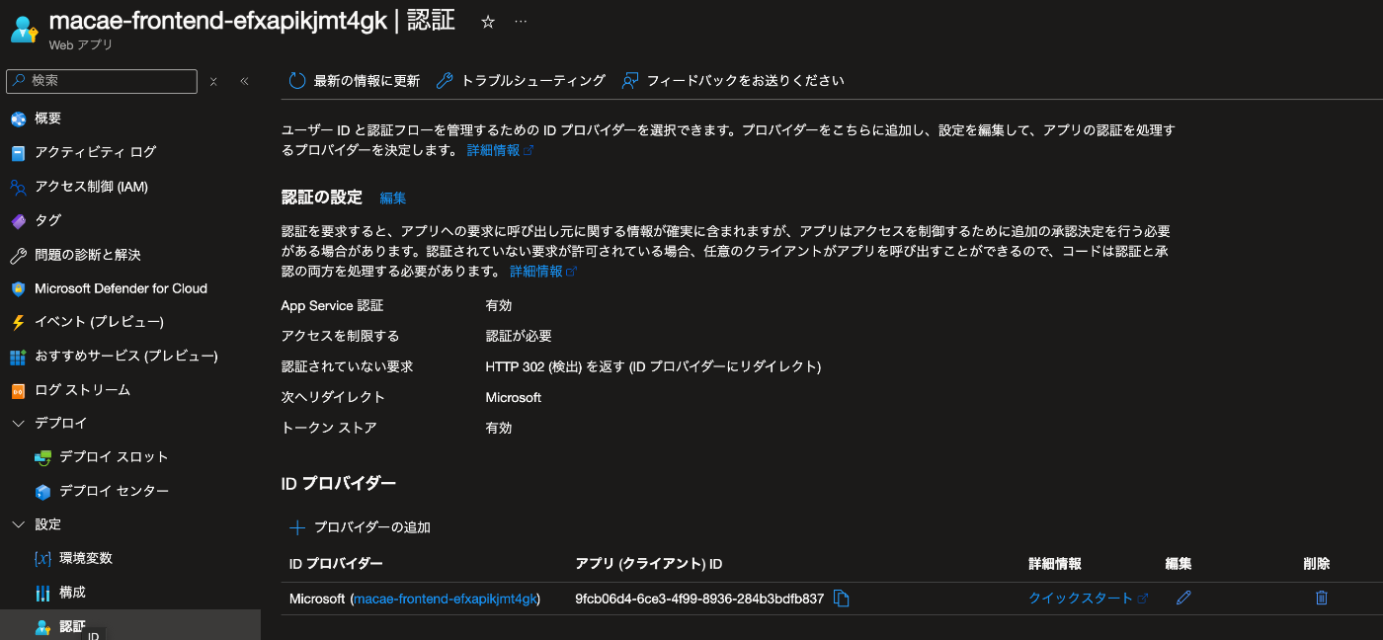This screenshot has height=640, width=1383.
Task: Delete the Microsoft ID プロバイダー with trash icon
Action: click(1322, 598)
